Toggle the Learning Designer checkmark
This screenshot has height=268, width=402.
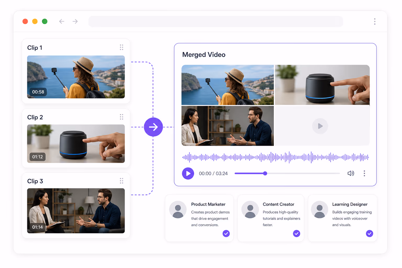point(370,233)
